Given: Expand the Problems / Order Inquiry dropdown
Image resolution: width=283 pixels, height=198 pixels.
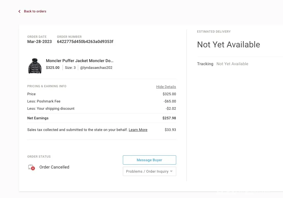Looking at the screenshot, I should pyautogui.click(x=149, y=171).
